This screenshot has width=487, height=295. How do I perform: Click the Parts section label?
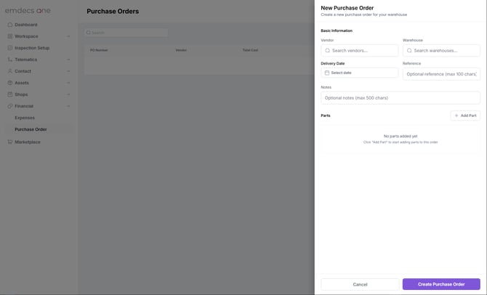click(326, 116)
